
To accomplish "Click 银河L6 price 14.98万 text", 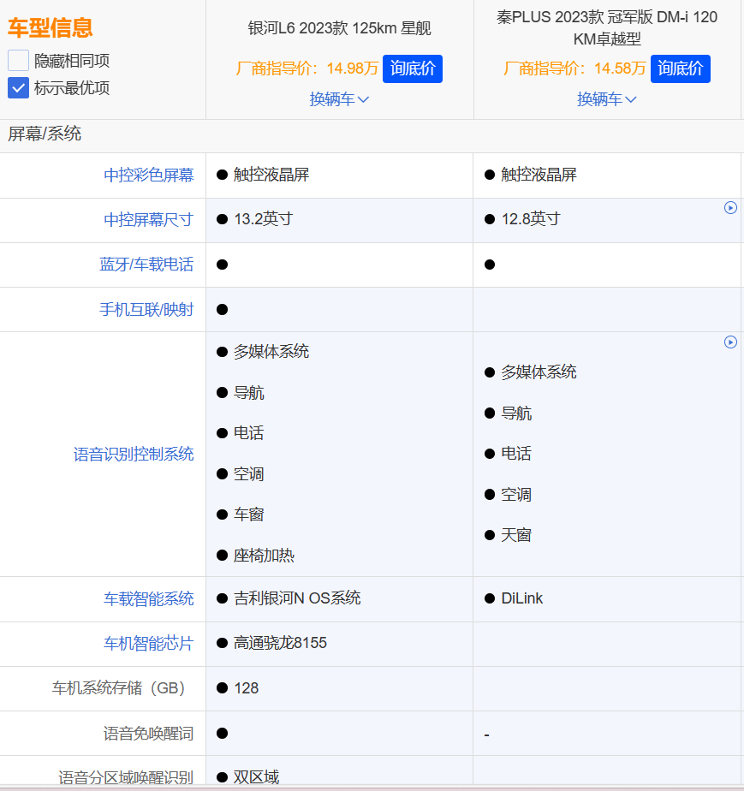I will coord(352,68).
